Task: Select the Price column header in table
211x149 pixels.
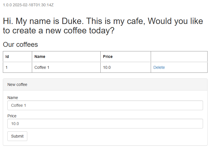Action: point(108,57)
